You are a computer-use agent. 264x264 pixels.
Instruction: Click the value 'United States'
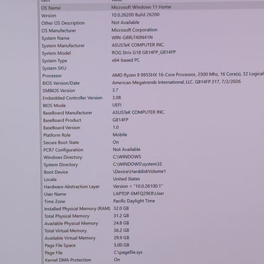tap(126, 179)
